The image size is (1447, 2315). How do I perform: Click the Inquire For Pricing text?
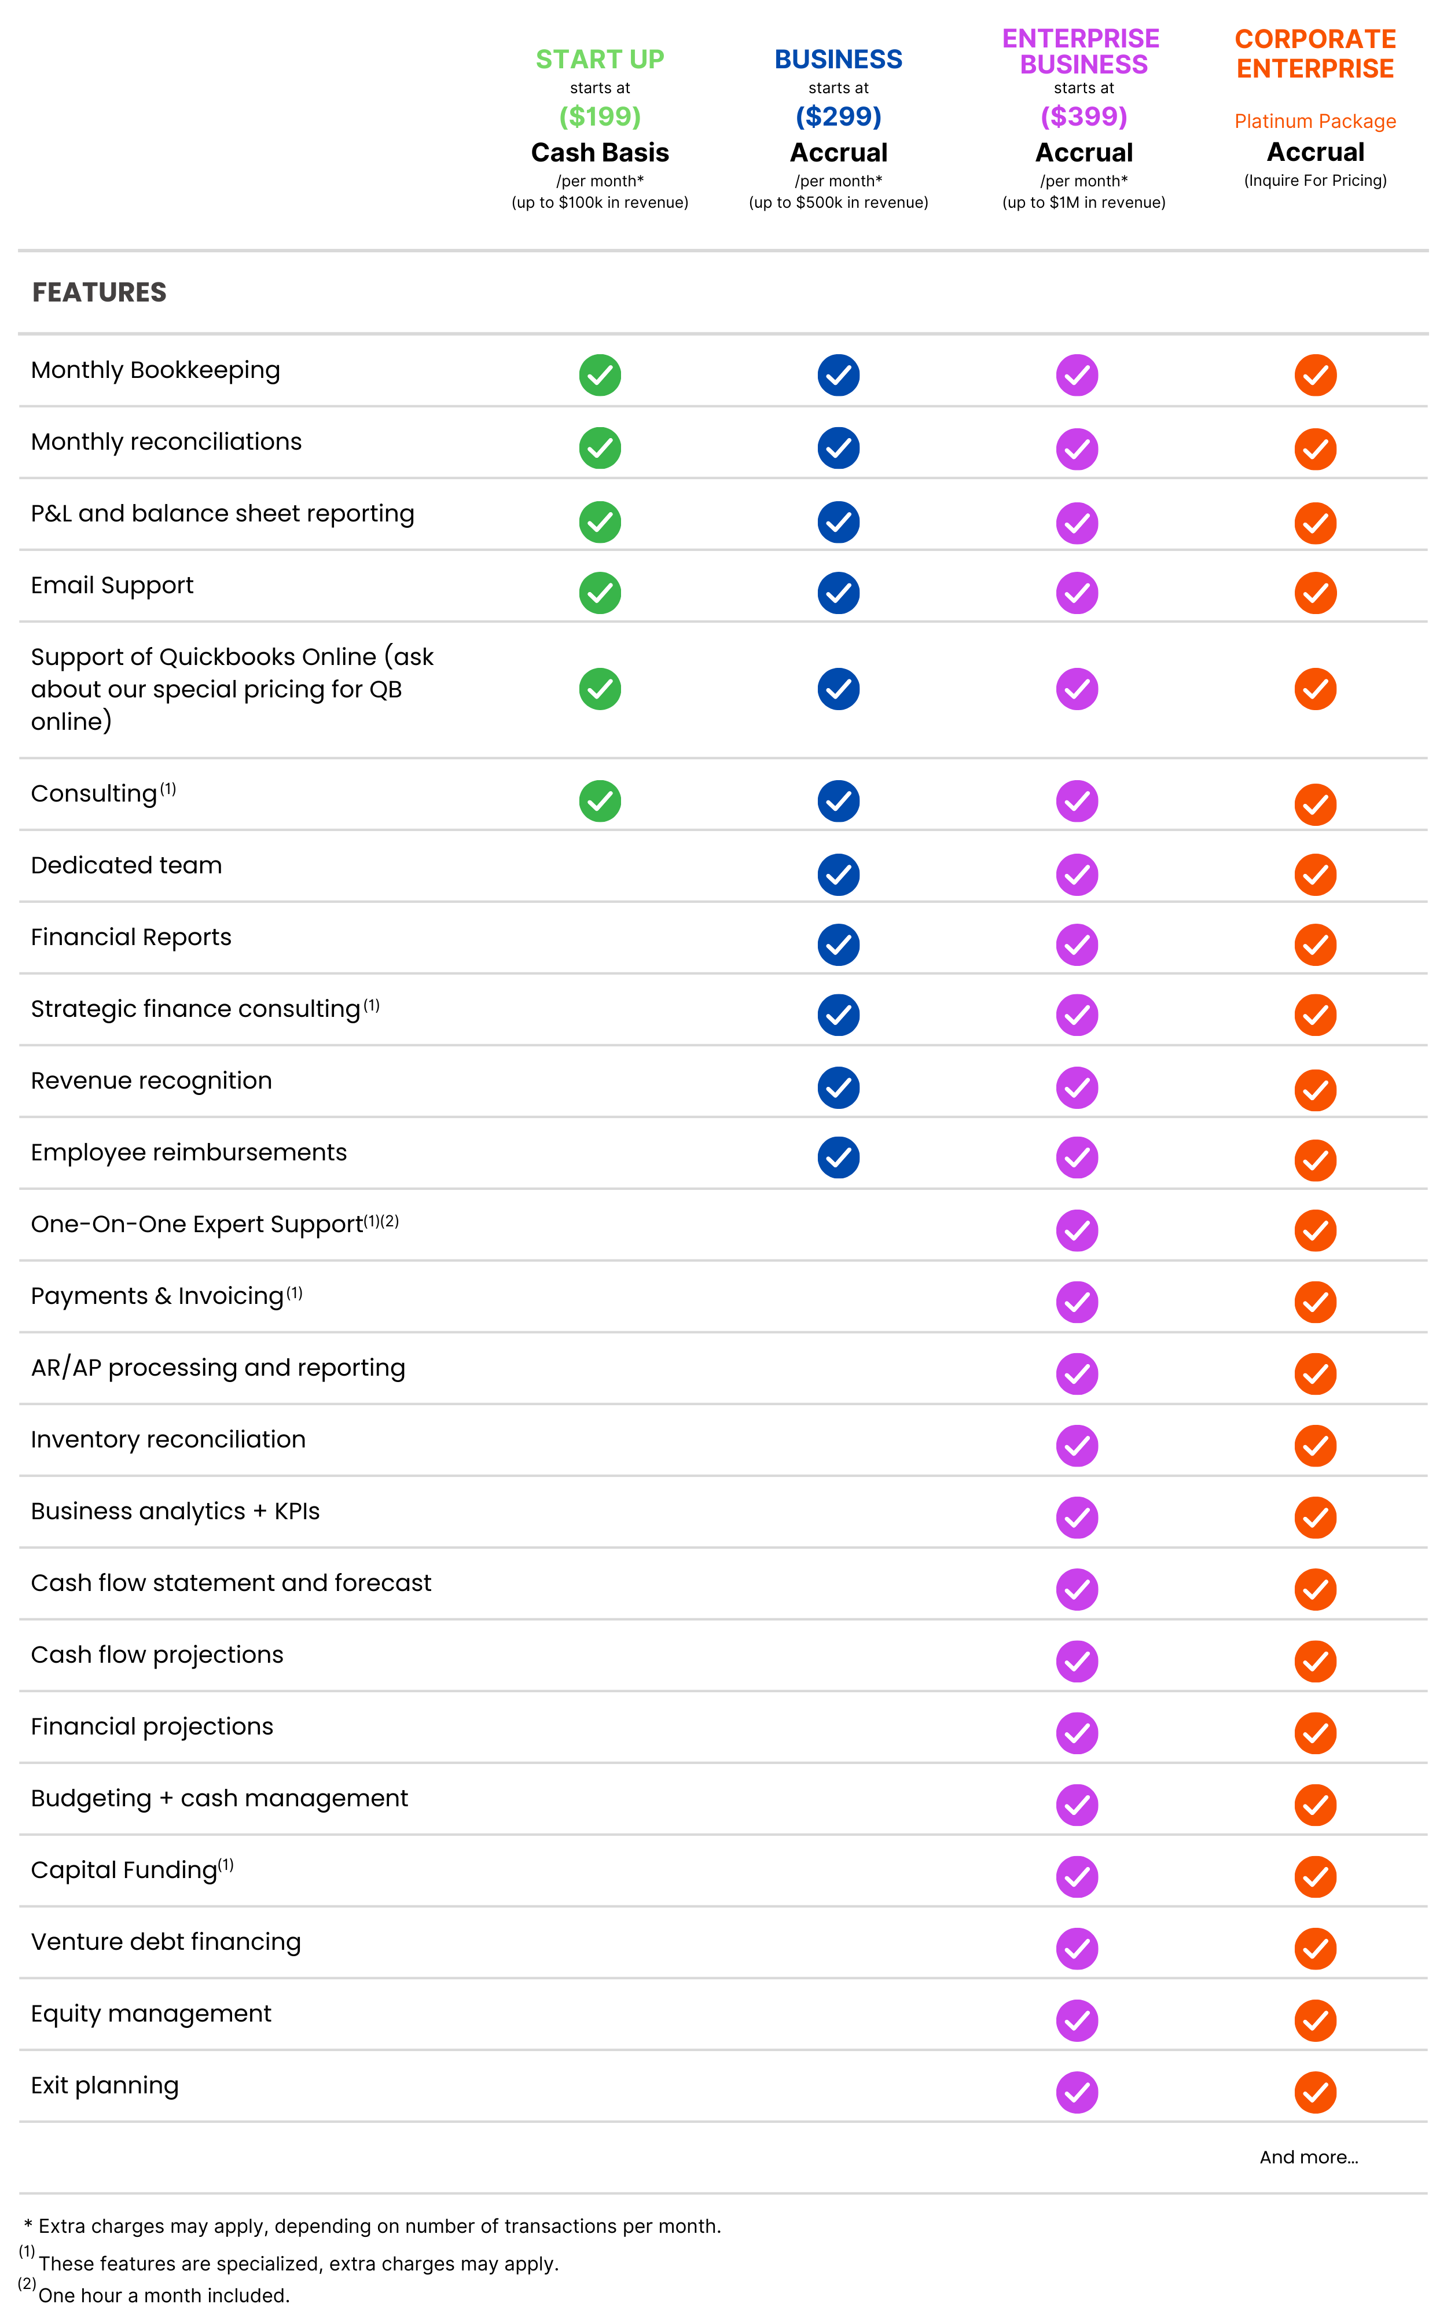(1315, 181)
